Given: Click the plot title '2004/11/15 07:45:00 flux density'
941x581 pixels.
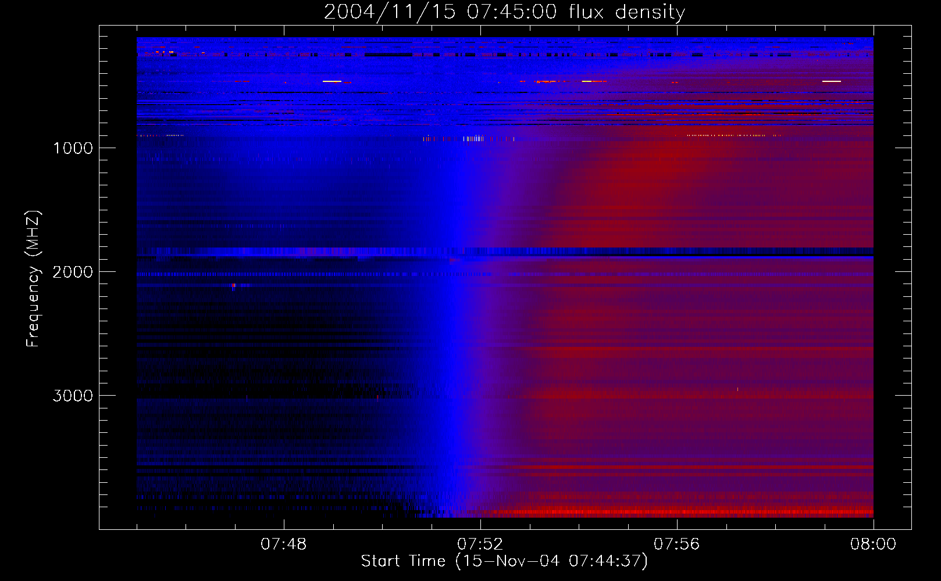Looking at the screenshot, I should click(x=504, y=12).
